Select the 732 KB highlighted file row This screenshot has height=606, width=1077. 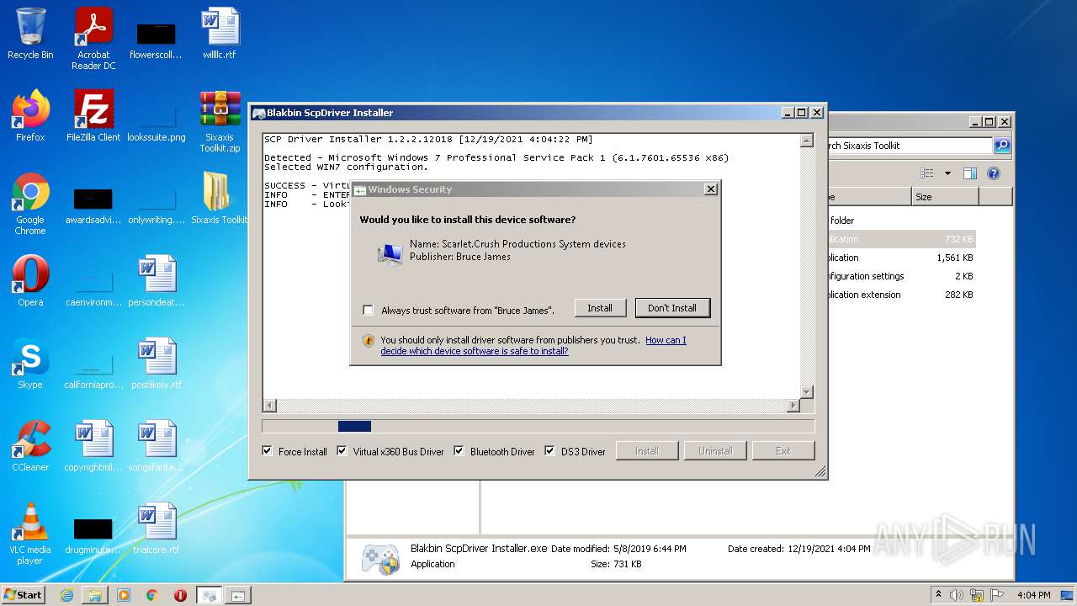(902, 239)
